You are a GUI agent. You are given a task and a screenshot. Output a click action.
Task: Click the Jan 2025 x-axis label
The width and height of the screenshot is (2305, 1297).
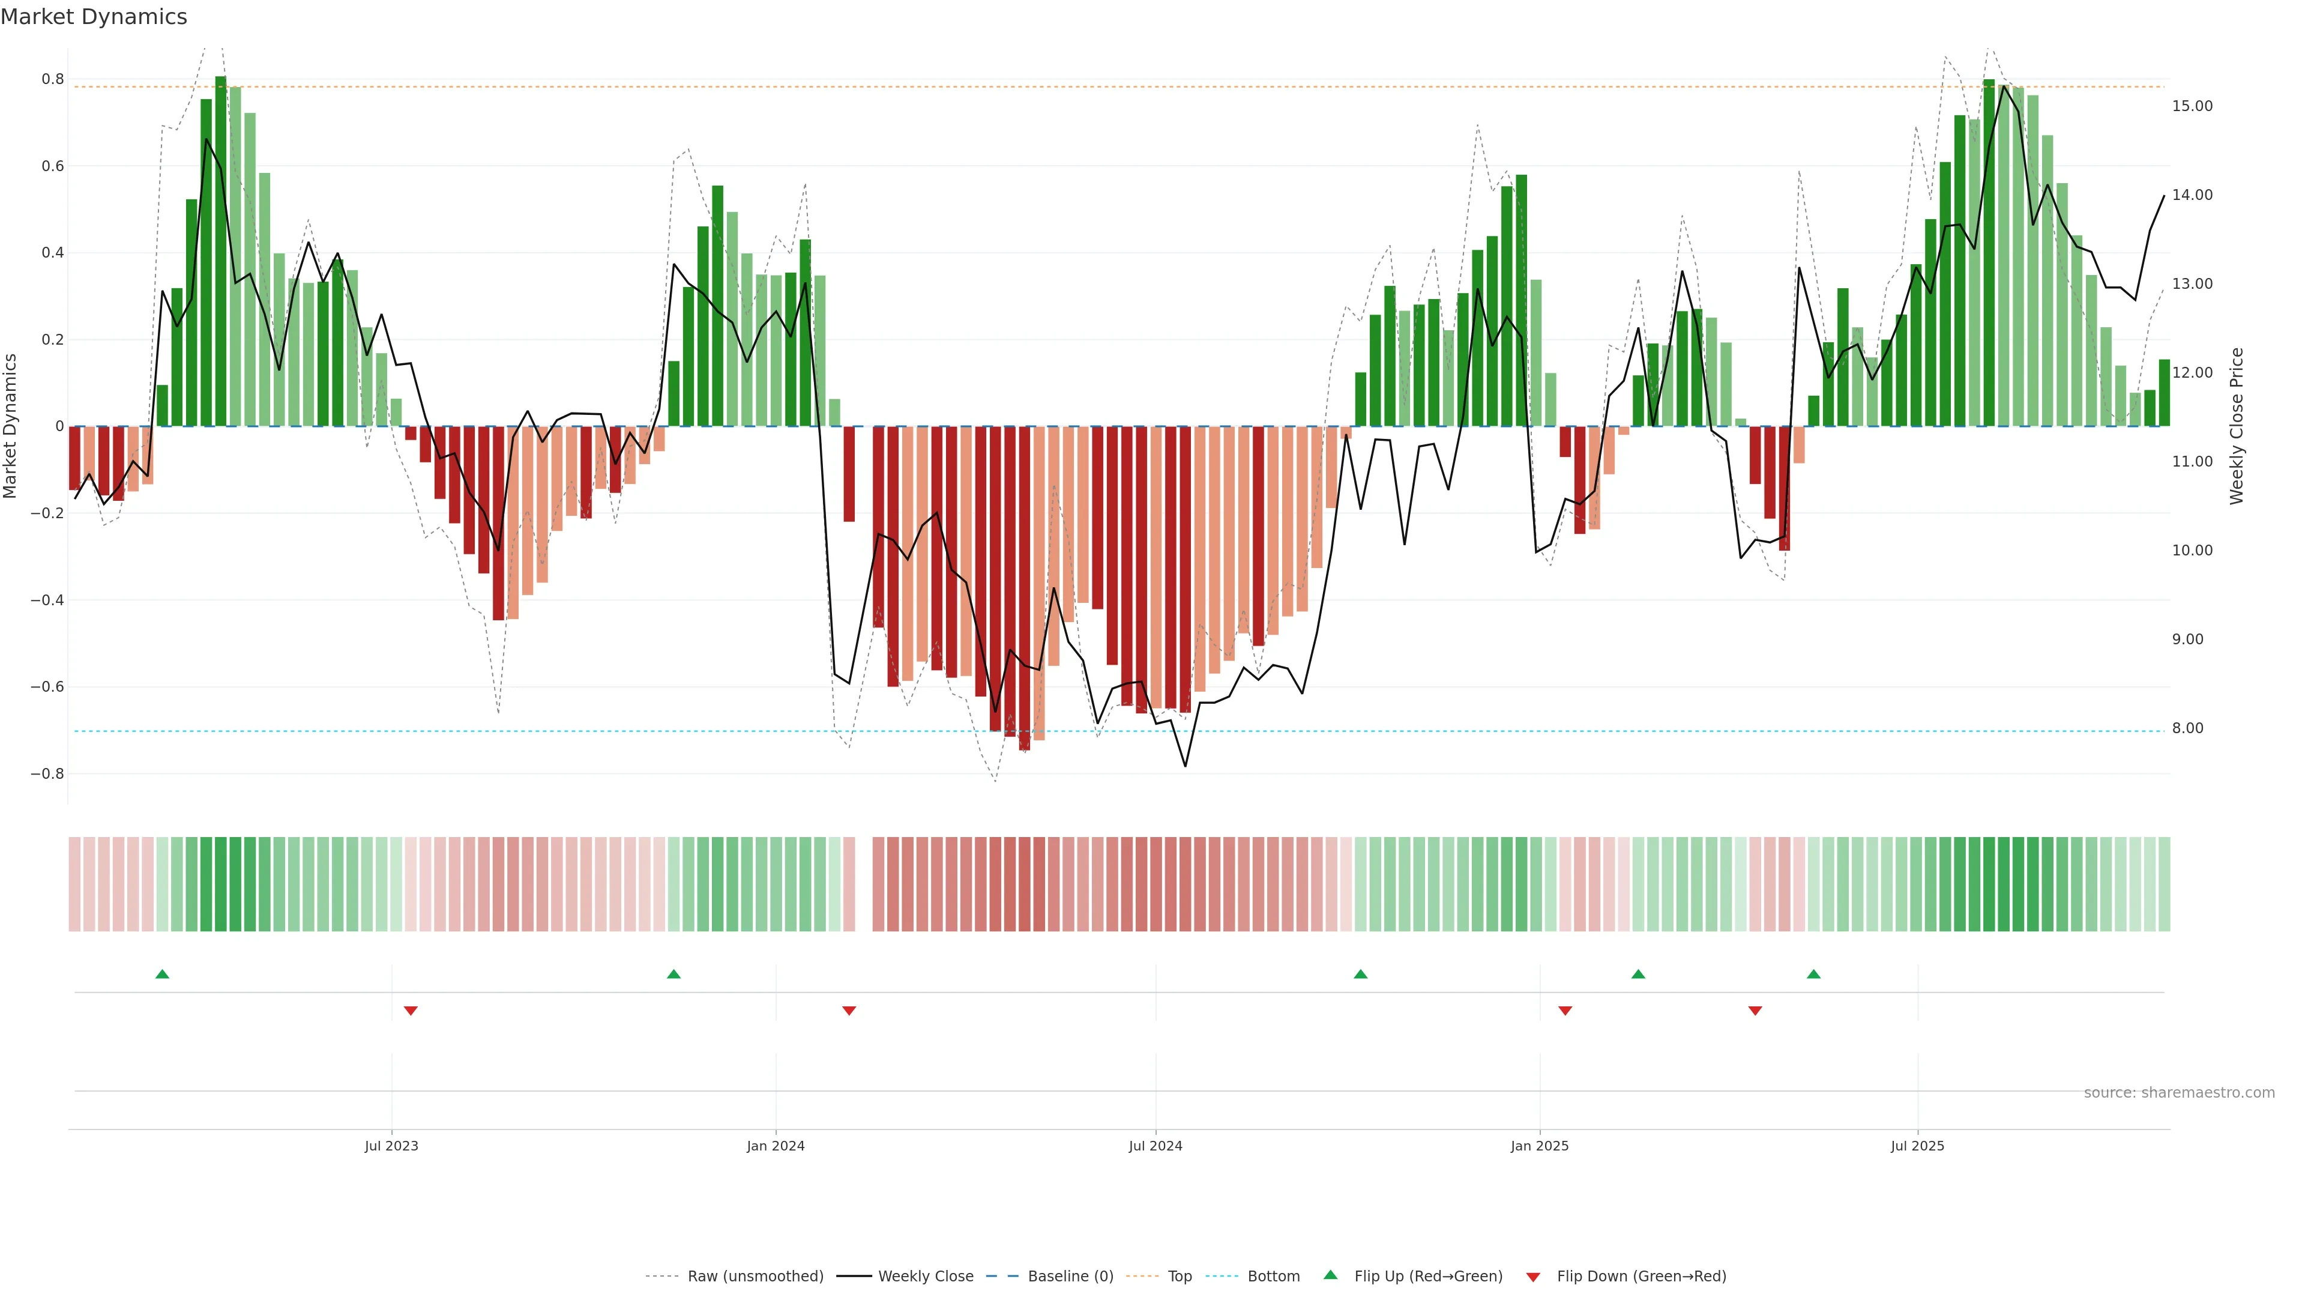(x=1539, y=1146)
